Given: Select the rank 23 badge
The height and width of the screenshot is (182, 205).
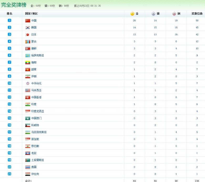Looking at the screenshot, I should click(9, 174).
